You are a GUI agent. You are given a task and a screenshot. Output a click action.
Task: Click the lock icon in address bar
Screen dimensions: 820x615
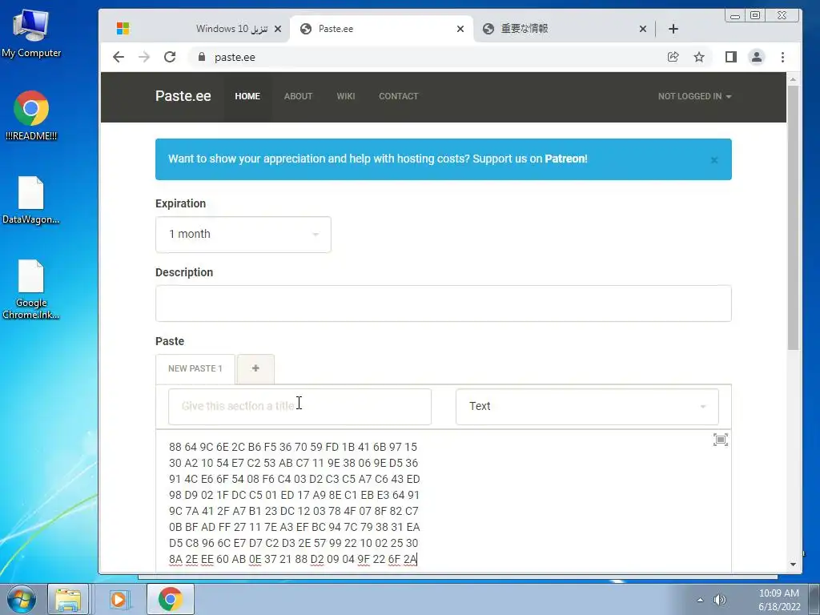(201, 57)
